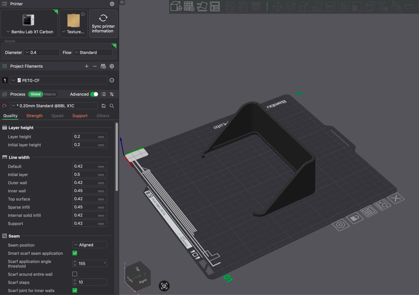Click Support line width field

tap(90, 224)
